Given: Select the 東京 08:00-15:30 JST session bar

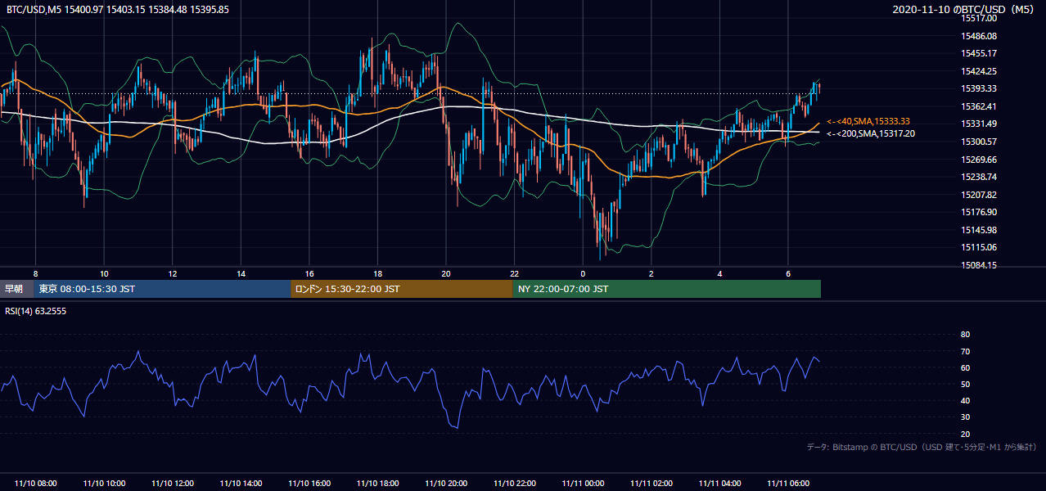Looking at the screenshot, I should (x=162, y=289).
